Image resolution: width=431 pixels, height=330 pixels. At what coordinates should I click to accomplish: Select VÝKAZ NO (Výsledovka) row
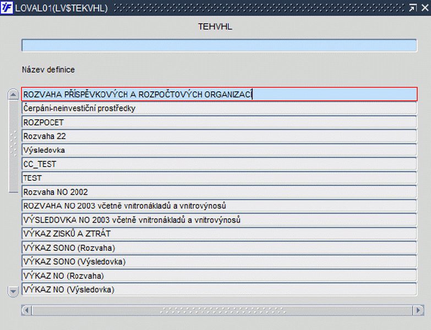[219, 289]
